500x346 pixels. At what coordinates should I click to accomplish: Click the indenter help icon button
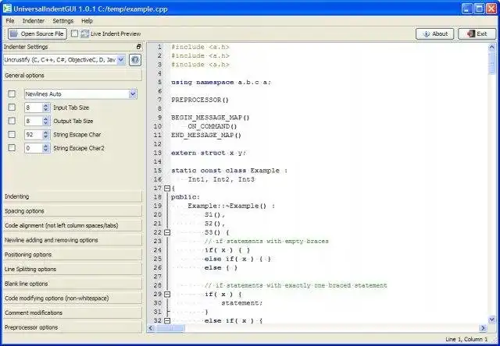(x=134, y=59)
